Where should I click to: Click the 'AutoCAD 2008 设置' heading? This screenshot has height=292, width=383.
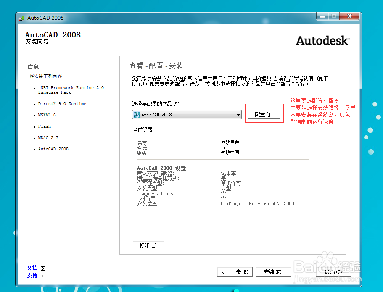(x=161, y=168)
